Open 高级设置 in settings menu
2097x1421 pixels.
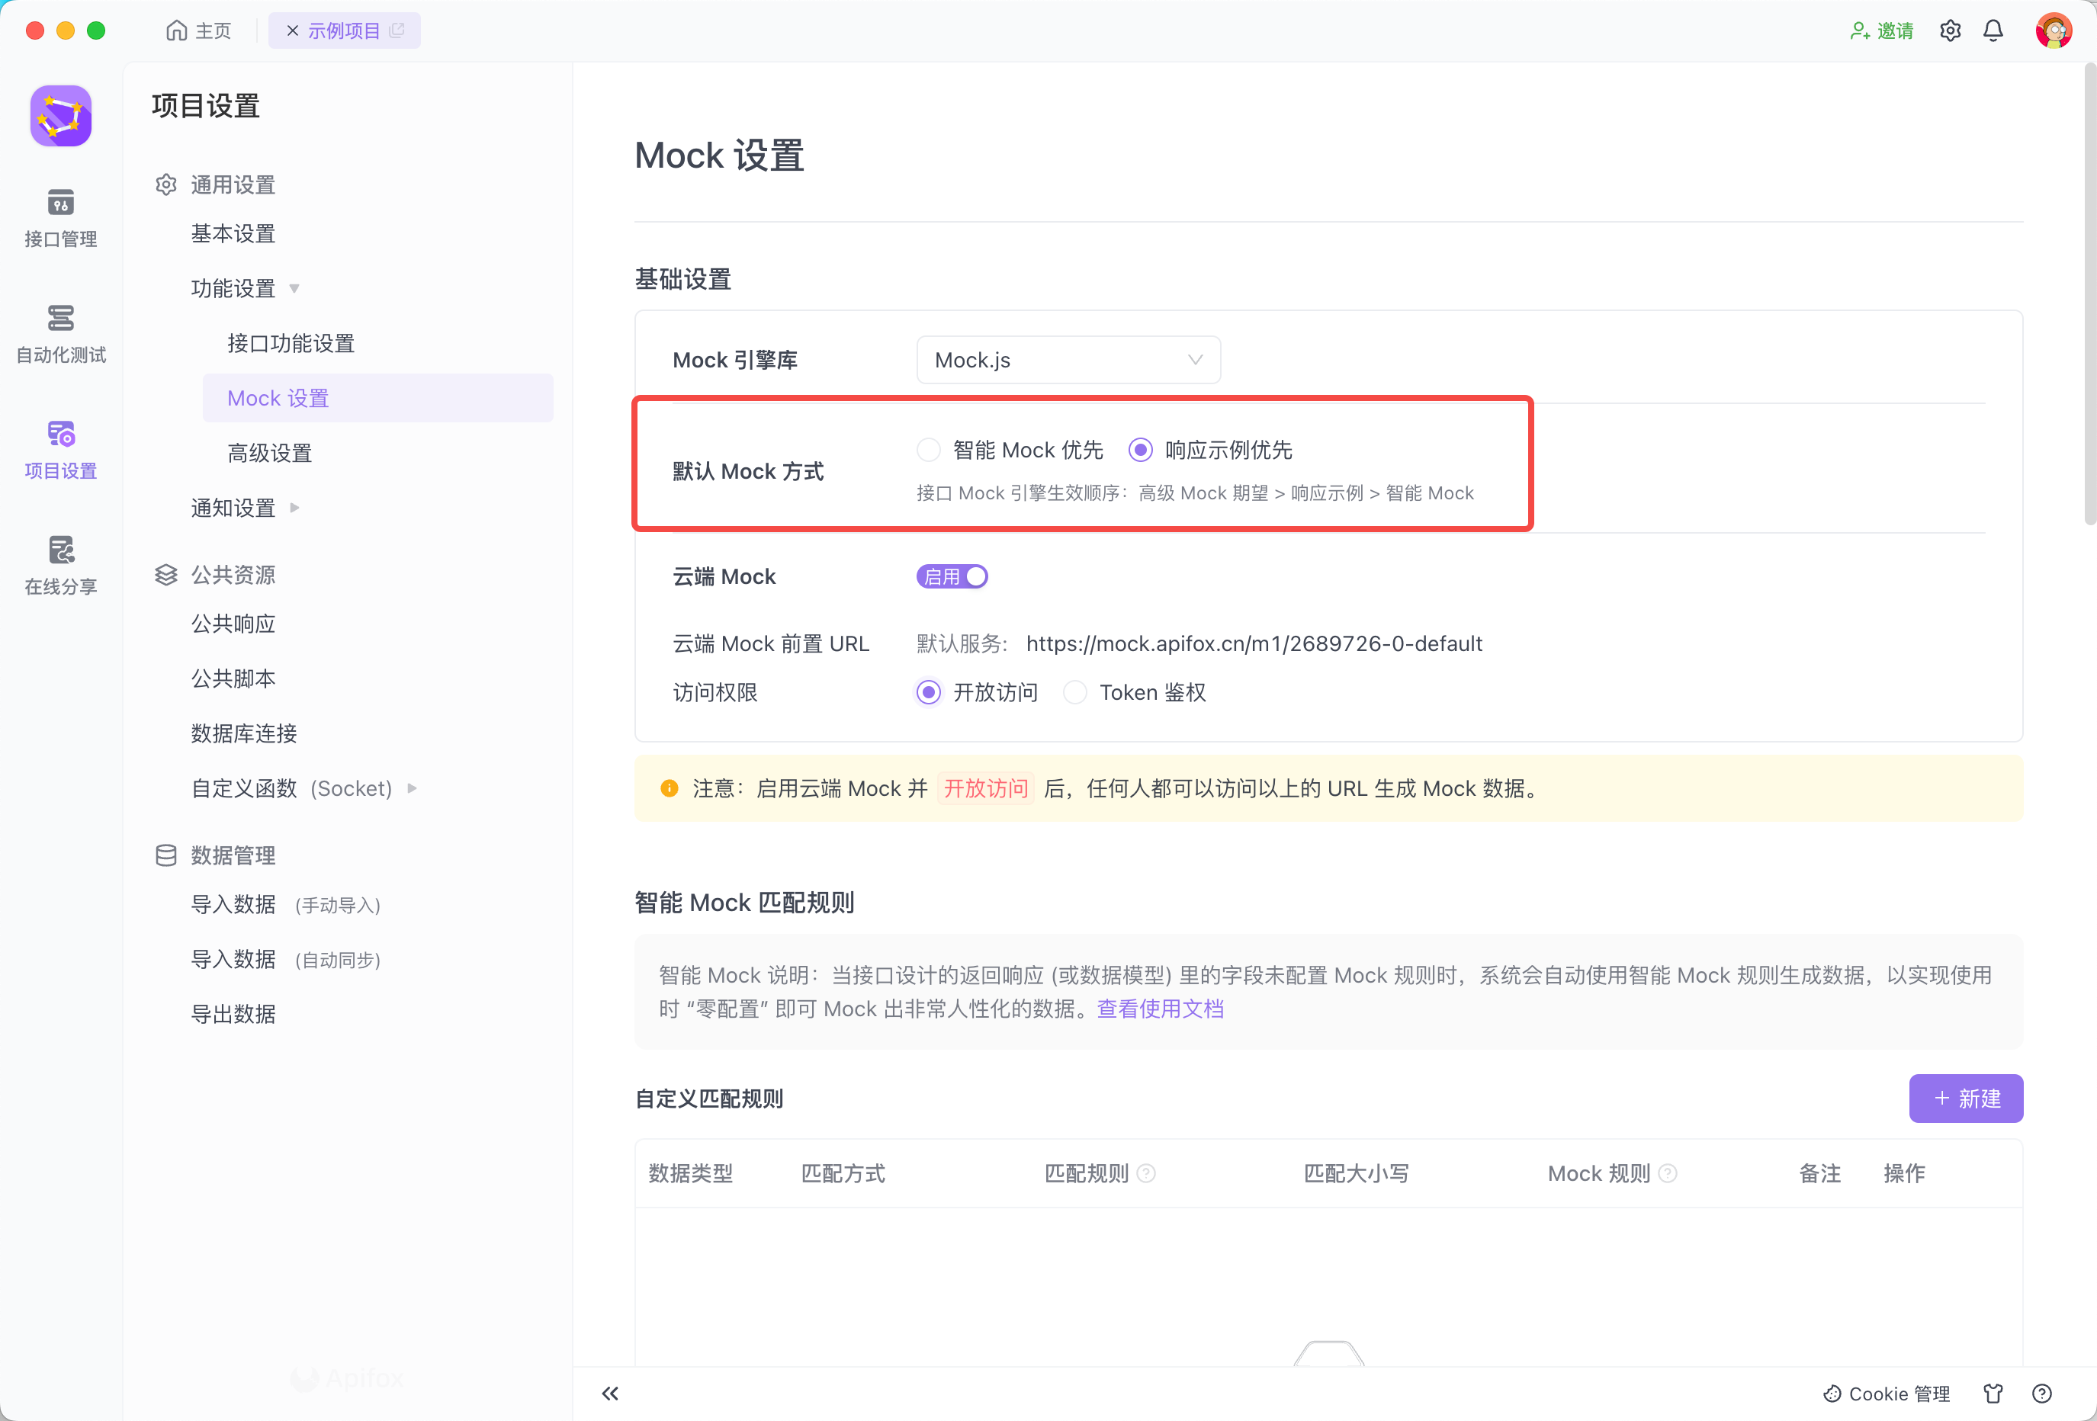click(269, 453)
